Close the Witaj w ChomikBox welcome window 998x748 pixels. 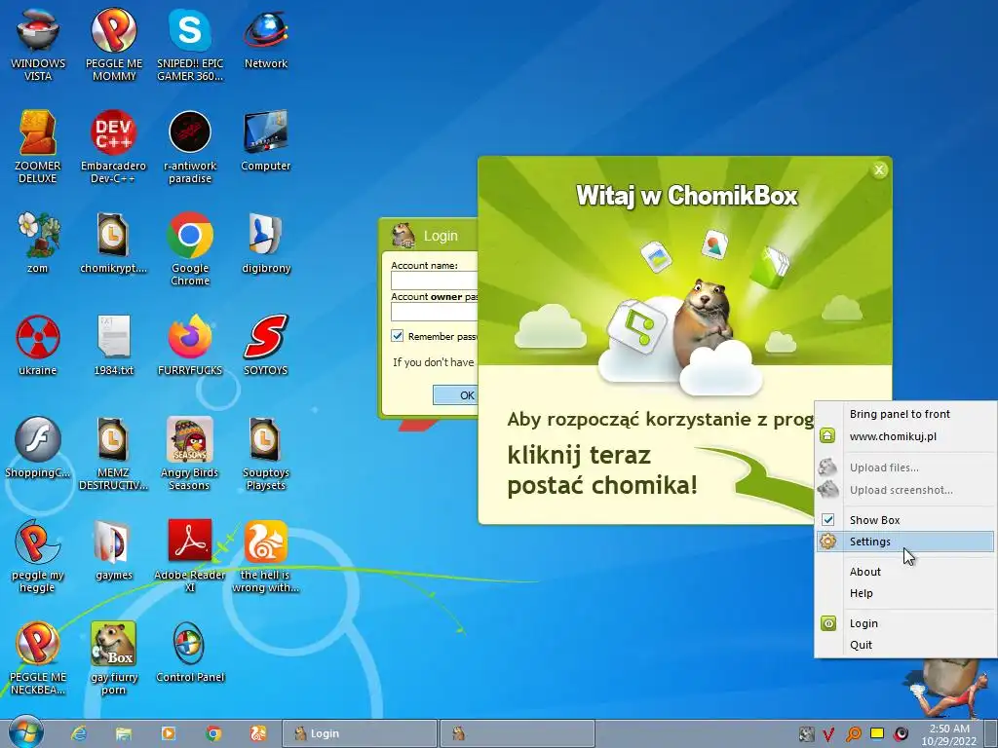point(879,169)
